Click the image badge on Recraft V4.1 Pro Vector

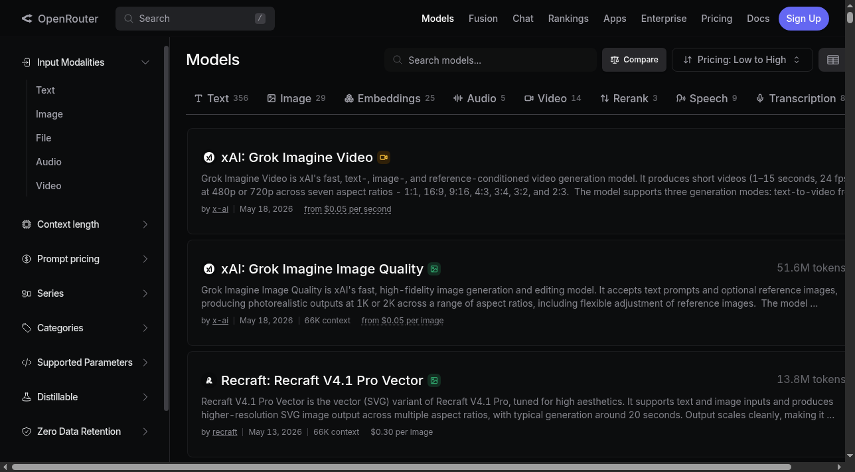pos(434,380)
